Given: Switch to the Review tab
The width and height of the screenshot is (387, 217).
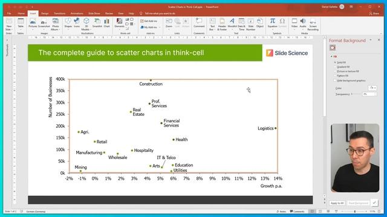Looking at the screenshot, I should point(109,13).
